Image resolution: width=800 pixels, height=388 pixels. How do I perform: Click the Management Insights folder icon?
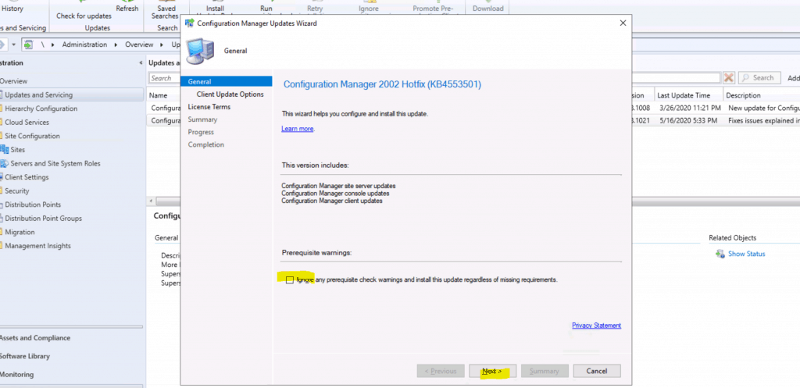[2, 246]
